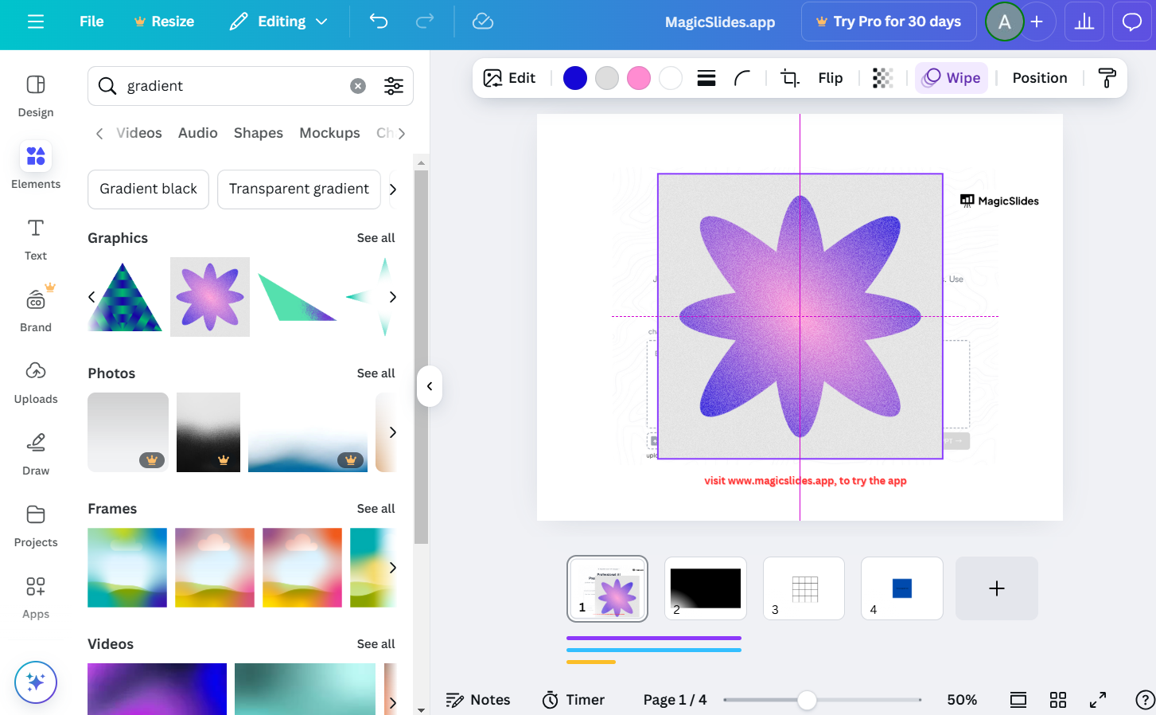Viewport: 1156px width, 715px height.
Task: Adjust the zoom slider handle
Action: pos(807,700)
